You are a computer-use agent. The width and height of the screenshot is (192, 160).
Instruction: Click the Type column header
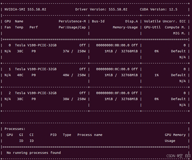click(67, 135)
